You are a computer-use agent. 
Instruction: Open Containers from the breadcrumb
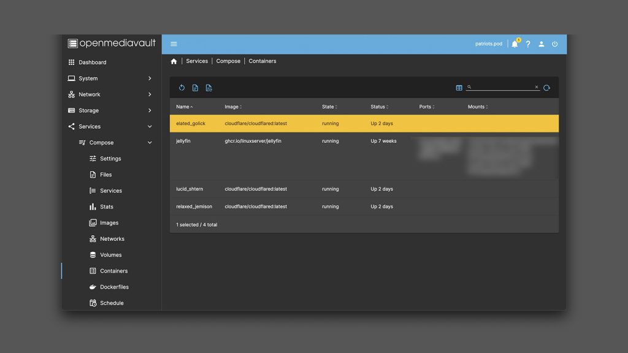click(x=262, y=61)
